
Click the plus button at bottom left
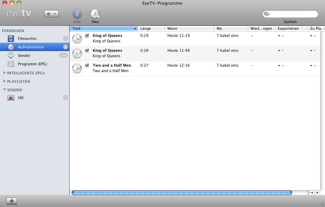(x=12, y=201)
